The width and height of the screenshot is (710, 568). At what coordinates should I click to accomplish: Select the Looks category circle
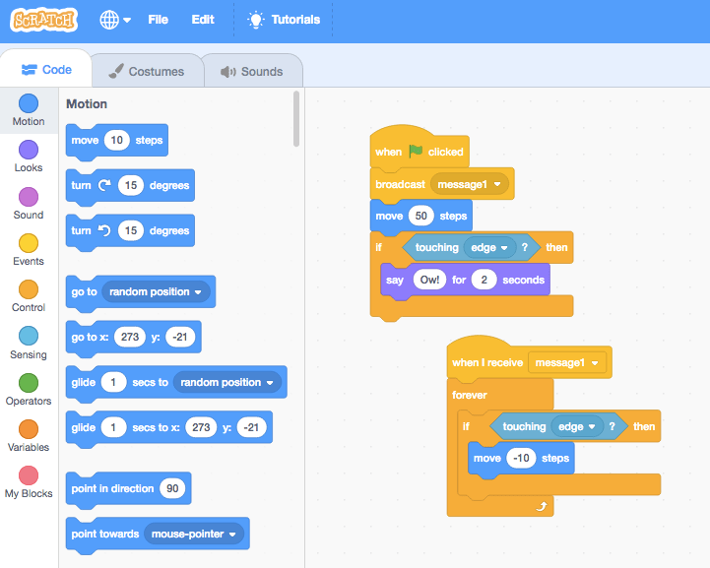coord(29,150)
